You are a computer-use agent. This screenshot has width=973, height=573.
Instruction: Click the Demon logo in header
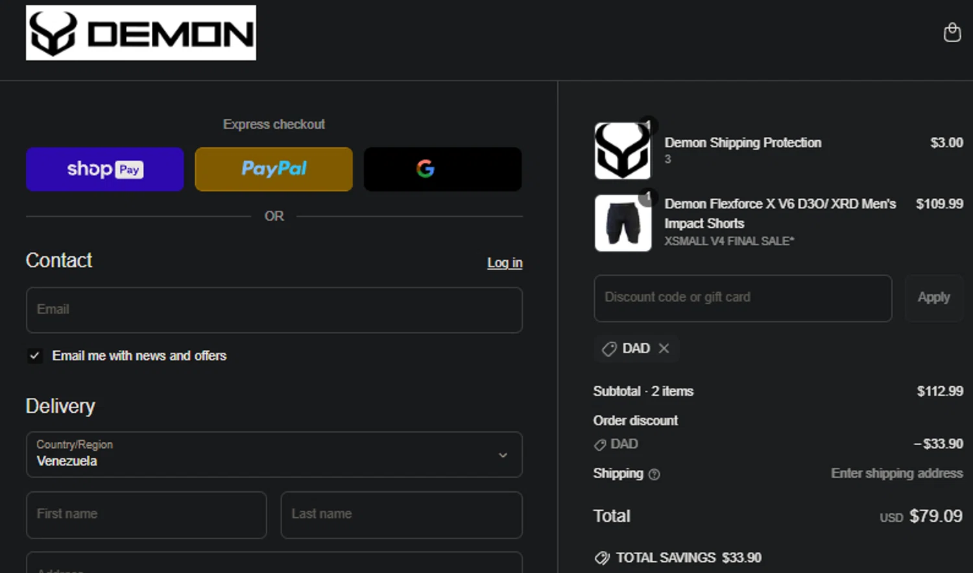(141, 33)
